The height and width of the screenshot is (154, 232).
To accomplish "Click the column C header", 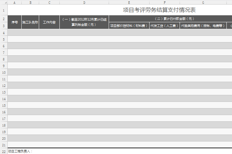I will (x=49, y=2).
